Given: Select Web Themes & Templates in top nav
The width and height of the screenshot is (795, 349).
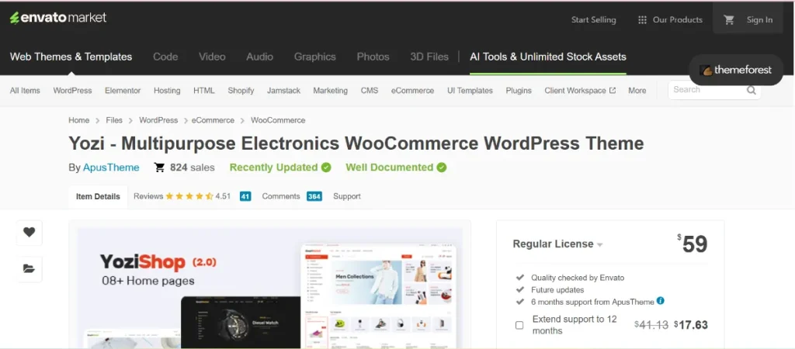Looking at the screenshot, I should tap(71, 57).
